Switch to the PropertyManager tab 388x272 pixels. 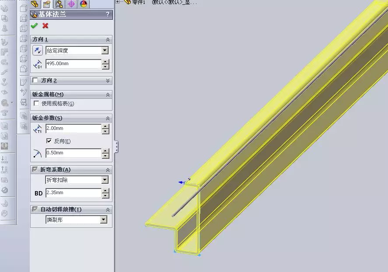tap(46, 4)
